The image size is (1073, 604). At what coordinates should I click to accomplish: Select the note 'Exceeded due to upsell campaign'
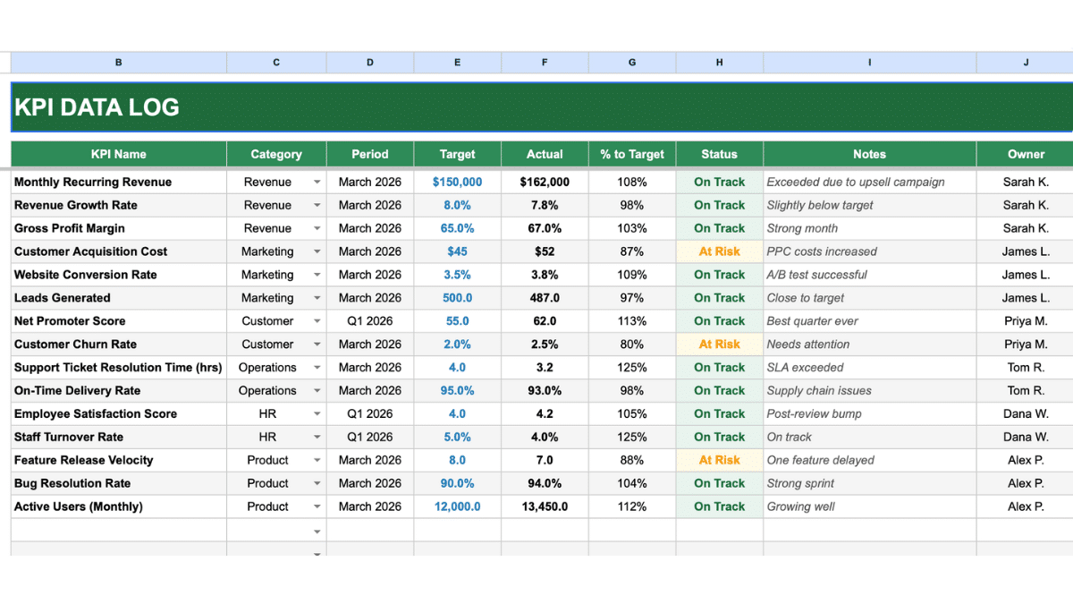tap(869, 182)
